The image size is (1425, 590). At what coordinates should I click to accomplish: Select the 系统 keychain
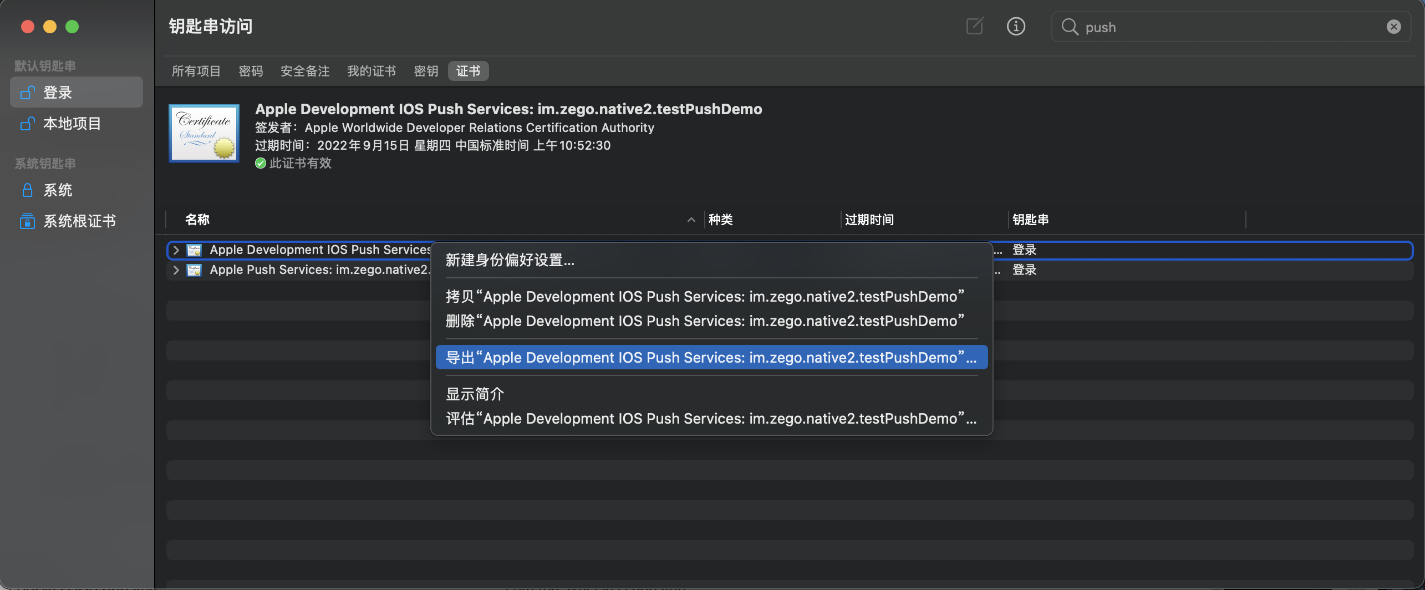(x=77, y=190)
